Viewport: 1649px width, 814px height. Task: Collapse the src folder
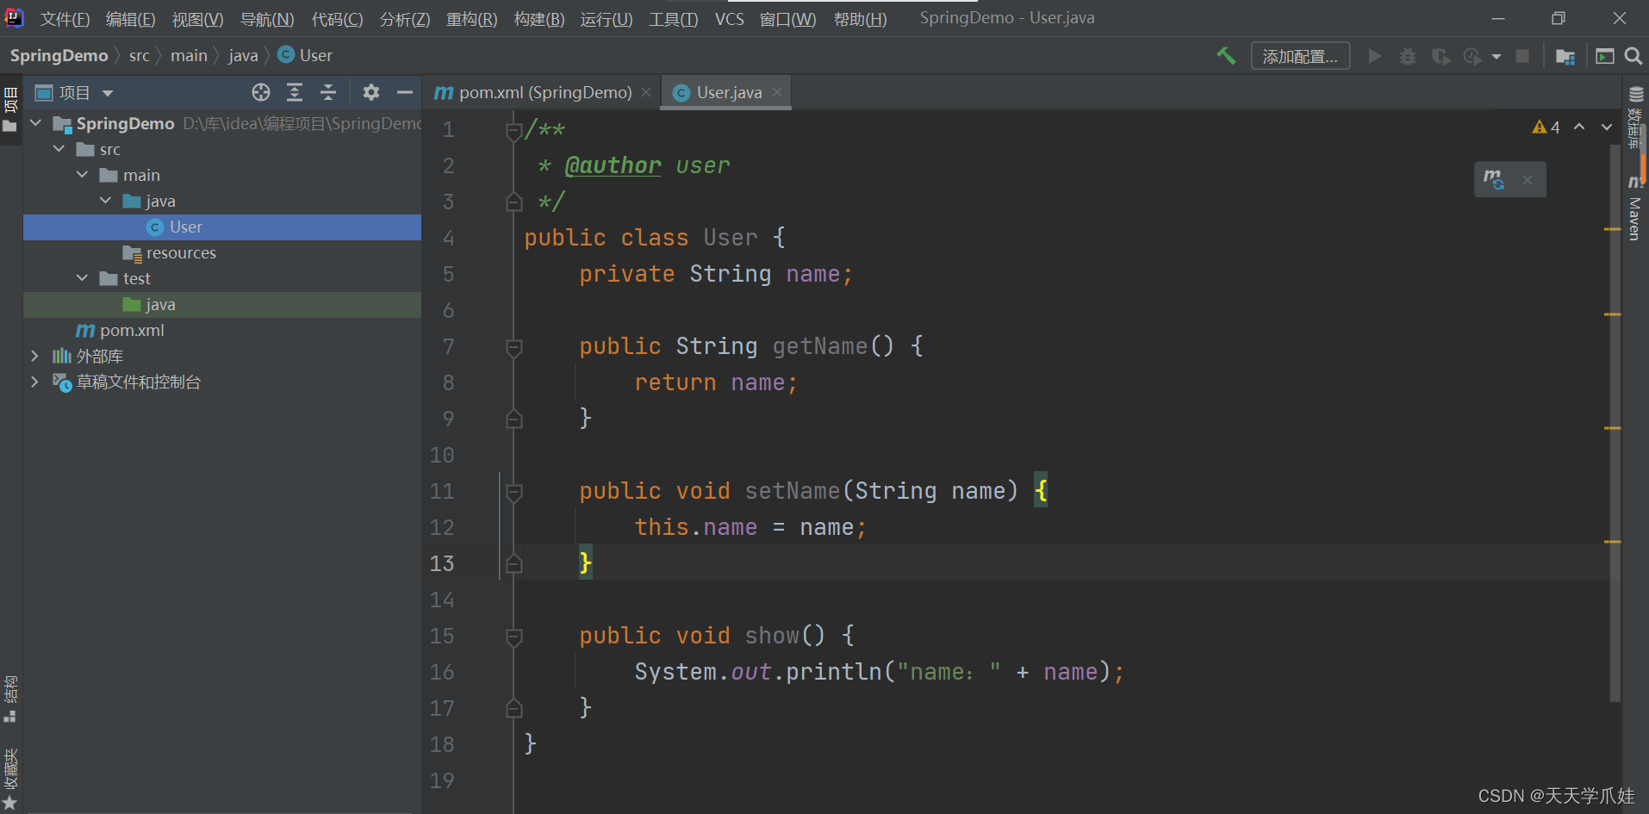tap(59, 149)
